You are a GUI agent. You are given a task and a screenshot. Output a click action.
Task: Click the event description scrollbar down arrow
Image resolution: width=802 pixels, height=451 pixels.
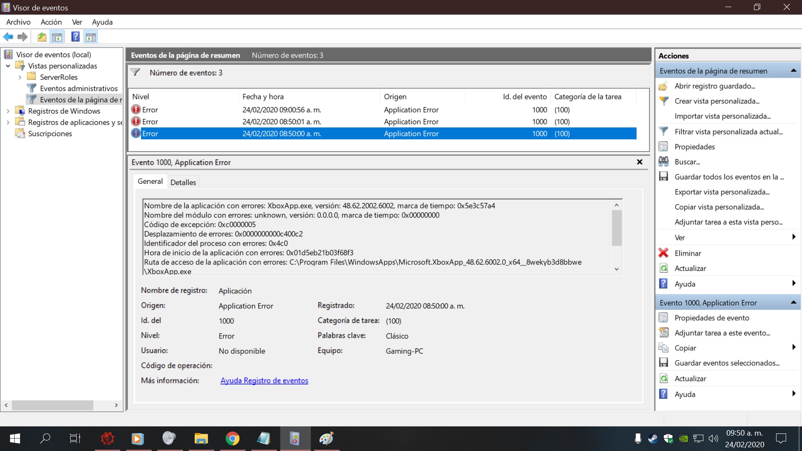click(617, 269)
